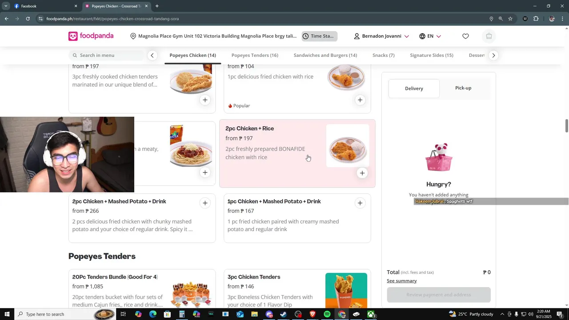This screenshot has height=320, width=569.
Task: Open weather widget 25°C Partly cloudy
Action: click(x=471, y=314)
